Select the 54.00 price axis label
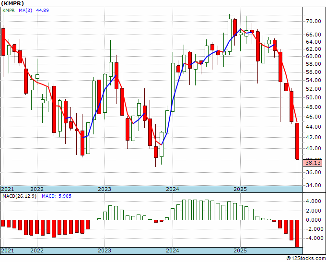 coord(313,80)
